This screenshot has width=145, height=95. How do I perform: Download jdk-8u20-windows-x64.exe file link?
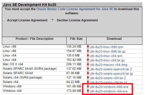point(109,91)
